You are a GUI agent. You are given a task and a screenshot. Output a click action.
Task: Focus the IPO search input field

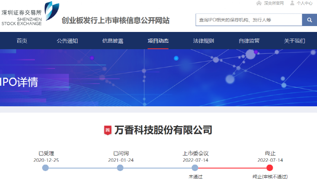249,20
